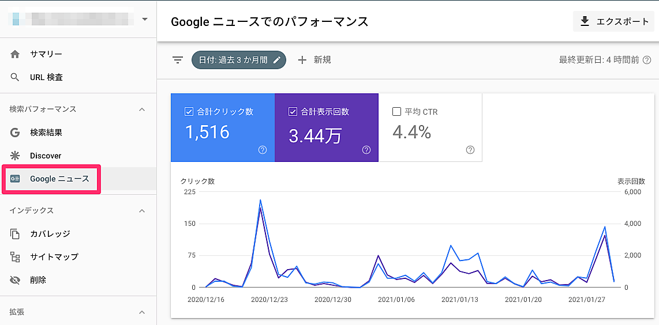Click help icon in 合計表示回数 card

click(x=366, y=150)
